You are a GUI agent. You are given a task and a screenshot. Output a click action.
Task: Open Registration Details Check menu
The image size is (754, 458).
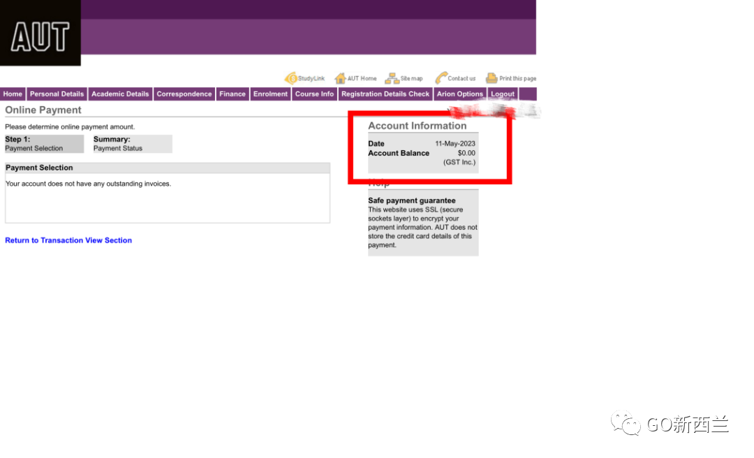click(385, 94)
